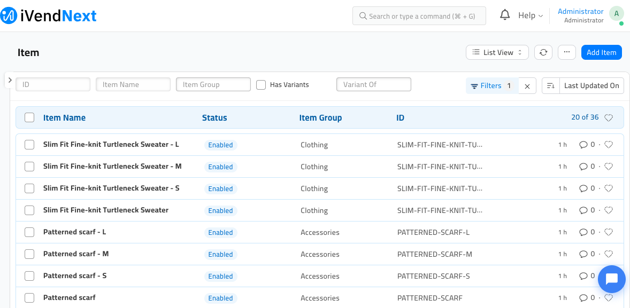Check the Patterned scarf - M row
The height and width of the screenshot is (308, 630).
pos(29,254)
